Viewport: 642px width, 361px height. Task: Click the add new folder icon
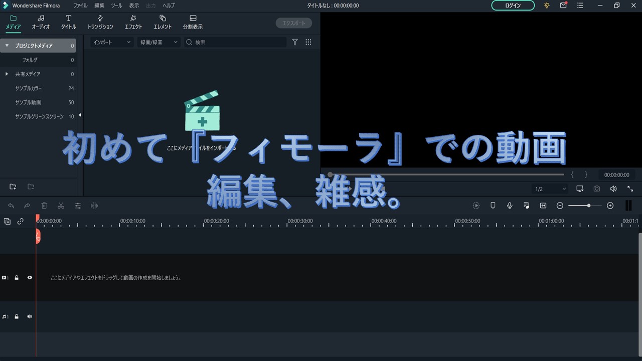tap(13, 187)
